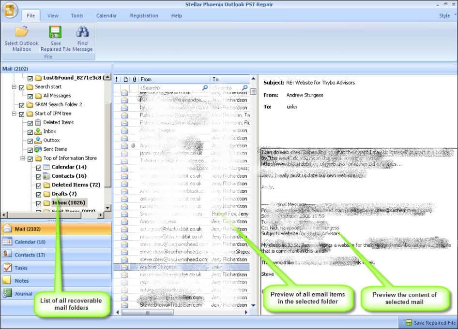Click folder tree scroll left arrow

(x=4, y=215)
